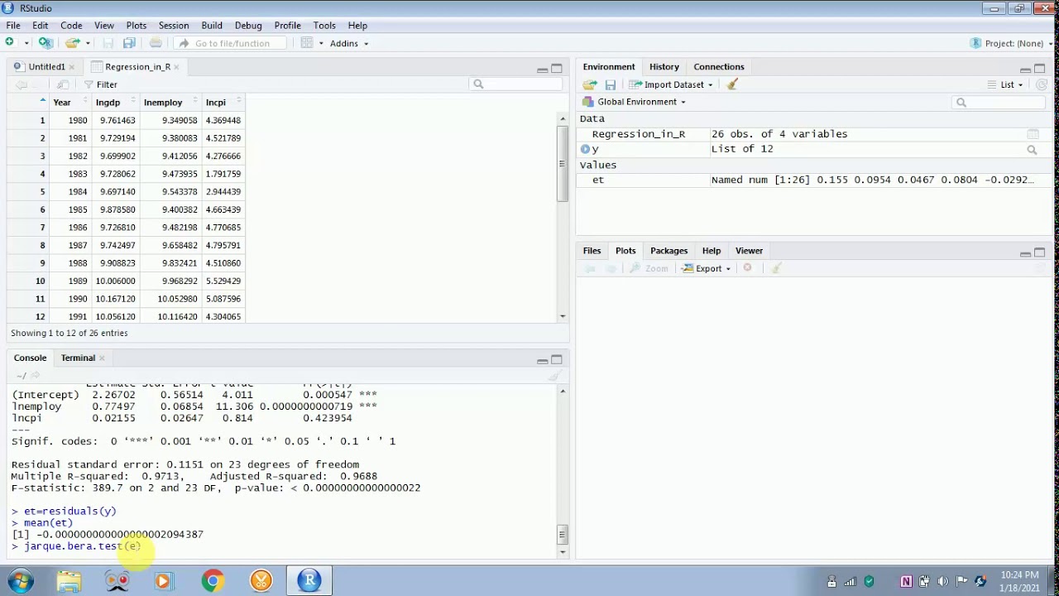The image size is (1059, 596).
Task: Load workspace icon in Environment pane
Action: (x=590, y=84)
